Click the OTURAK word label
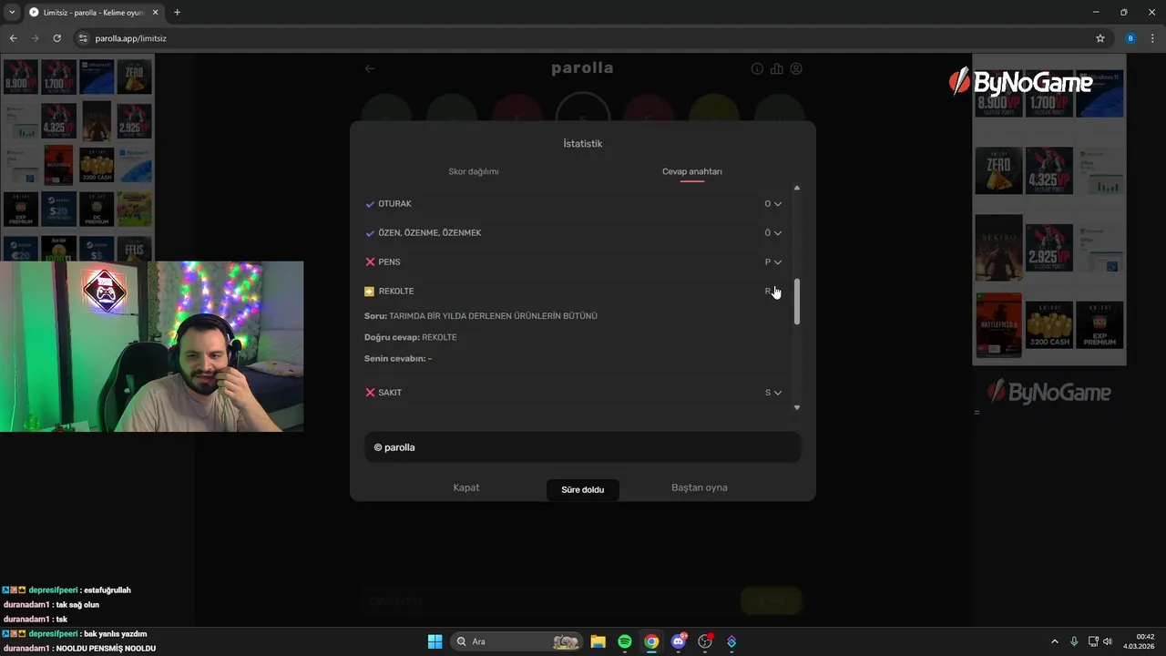The image size is (1166, 656). coord(394,204)
